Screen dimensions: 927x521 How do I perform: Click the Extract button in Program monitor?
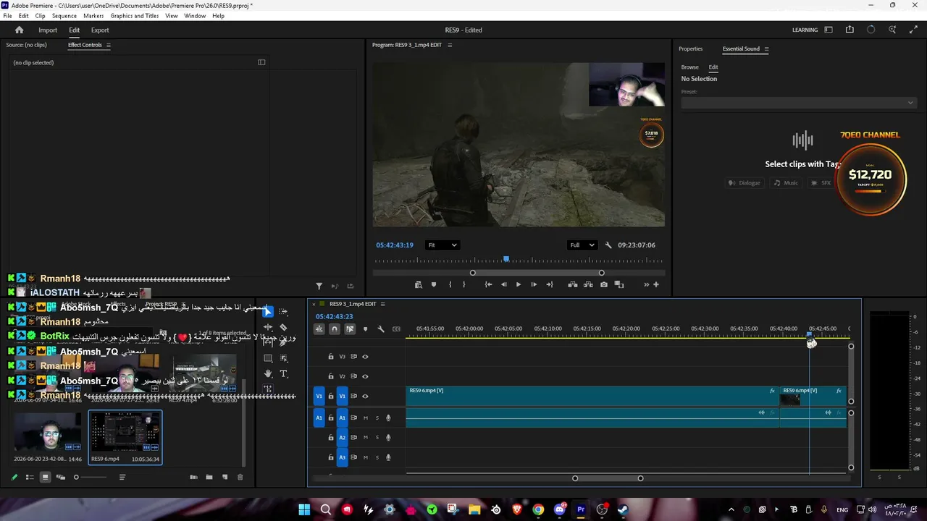pyautogui.click(x=588, y=284)
